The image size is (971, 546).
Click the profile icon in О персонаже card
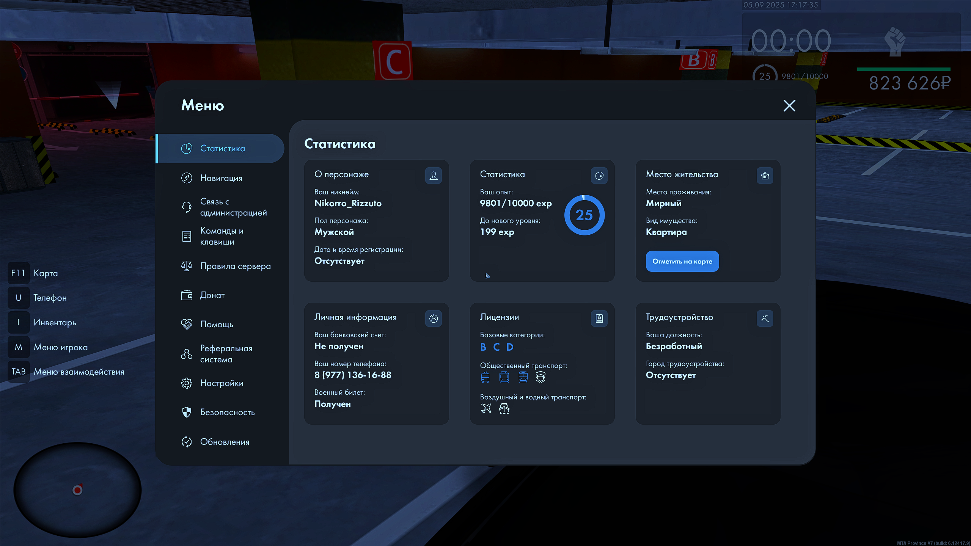433,176
